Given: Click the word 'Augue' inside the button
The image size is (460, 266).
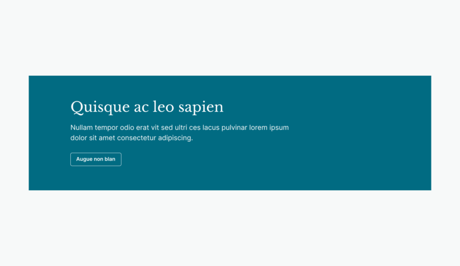Looking at the screenshot, I should (84, 159).
